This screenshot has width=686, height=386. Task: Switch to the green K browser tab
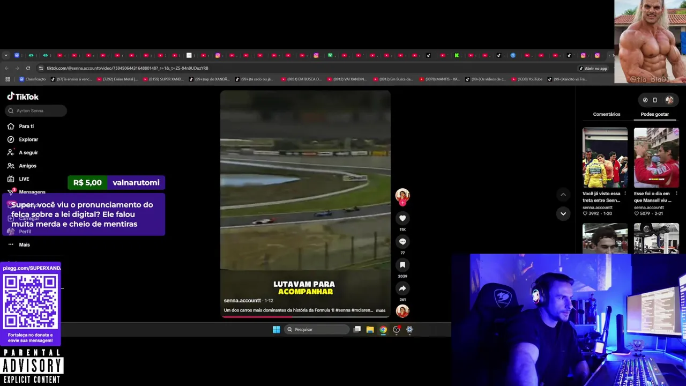point(457,55)
